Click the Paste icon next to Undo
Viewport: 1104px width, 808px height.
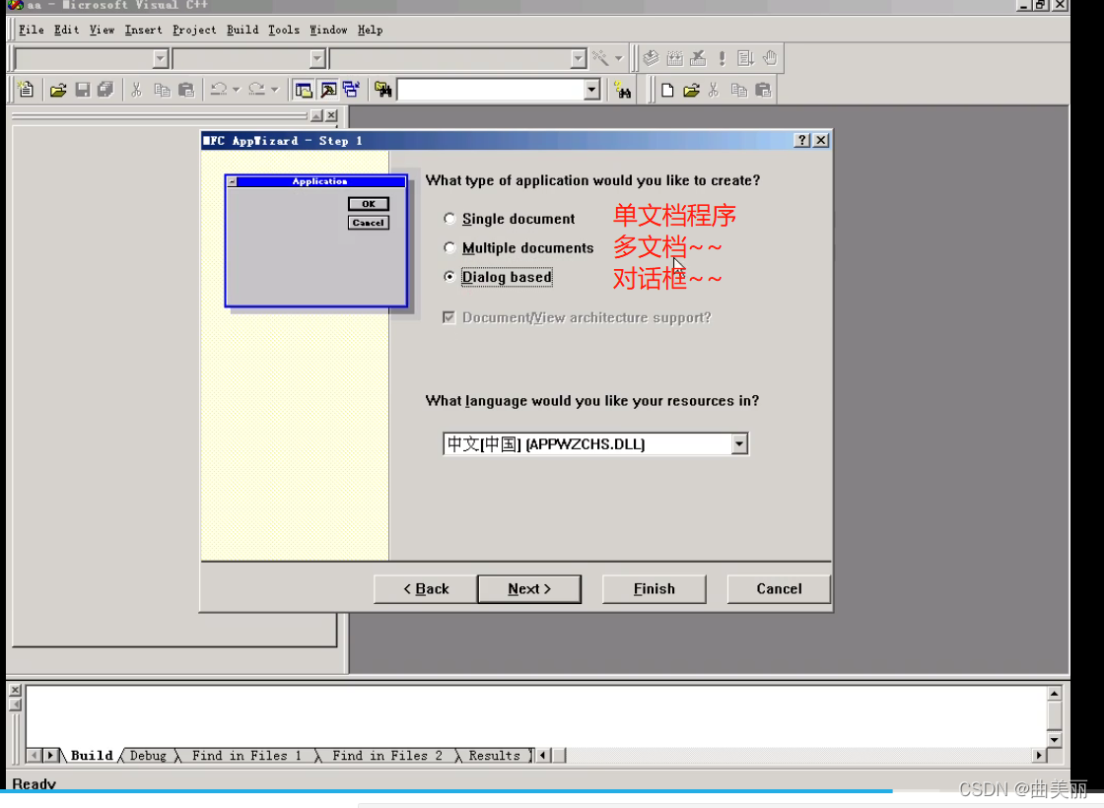click(186, 90)
